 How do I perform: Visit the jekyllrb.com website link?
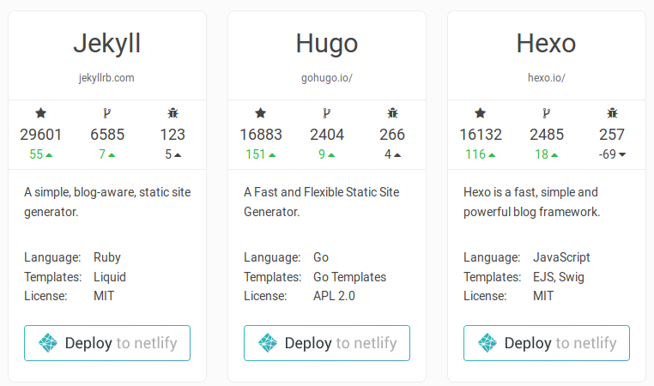(x=106, y=78)
